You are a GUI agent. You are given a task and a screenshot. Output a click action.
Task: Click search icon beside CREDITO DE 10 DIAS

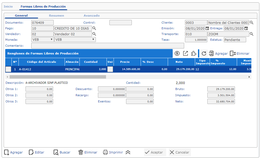point(94,28)
